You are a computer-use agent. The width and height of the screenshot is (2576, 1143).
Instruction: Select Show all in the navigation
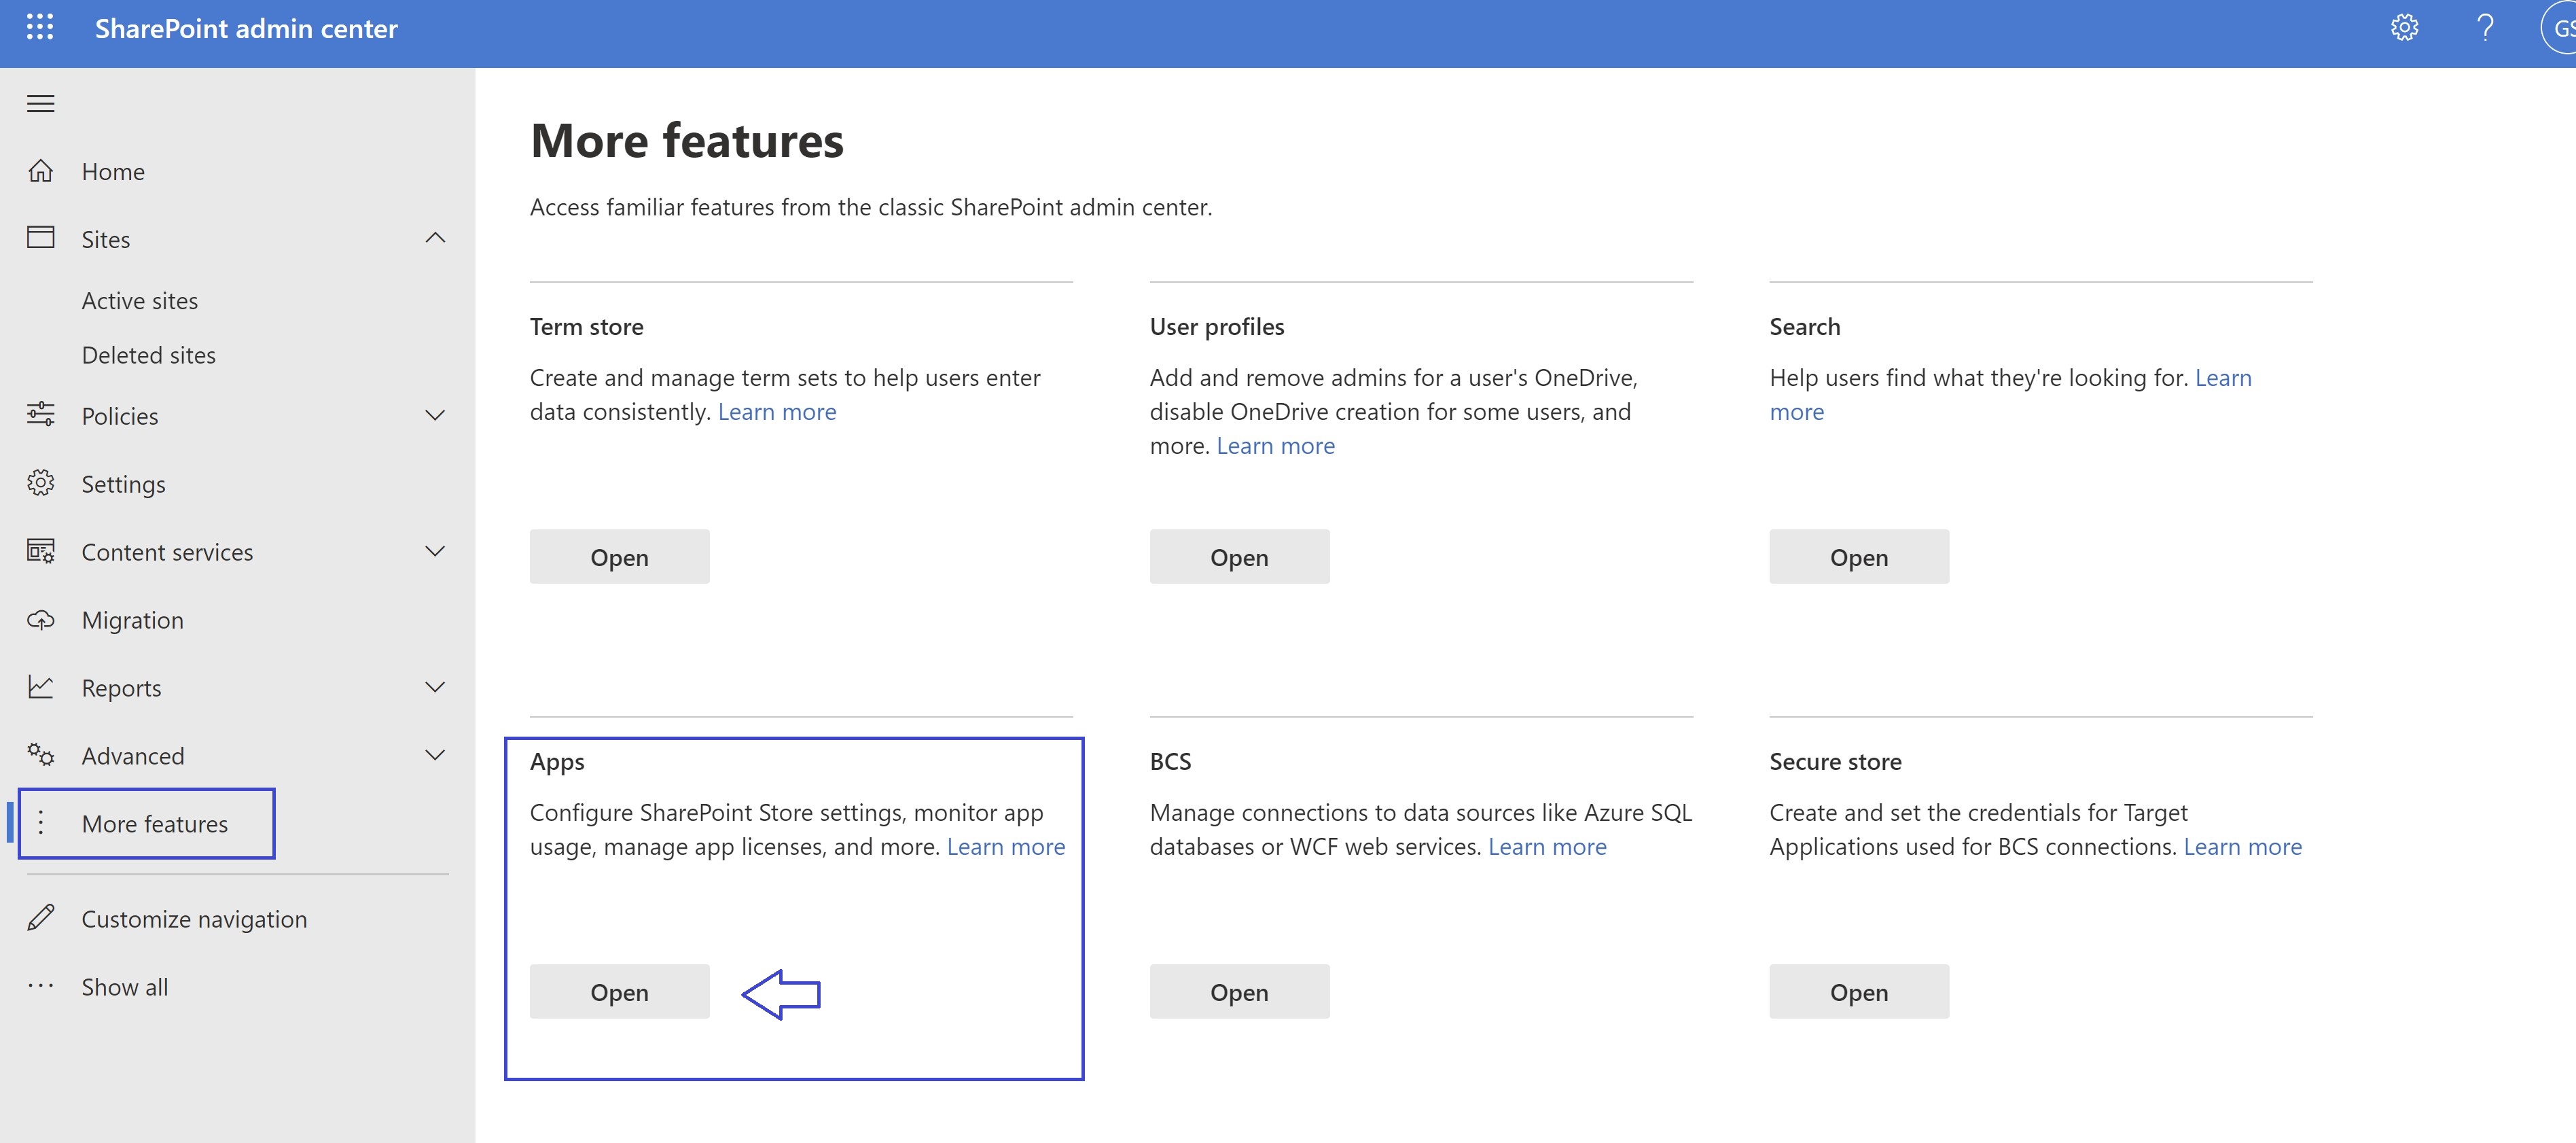pyautogui.click(x=125, y=987)
